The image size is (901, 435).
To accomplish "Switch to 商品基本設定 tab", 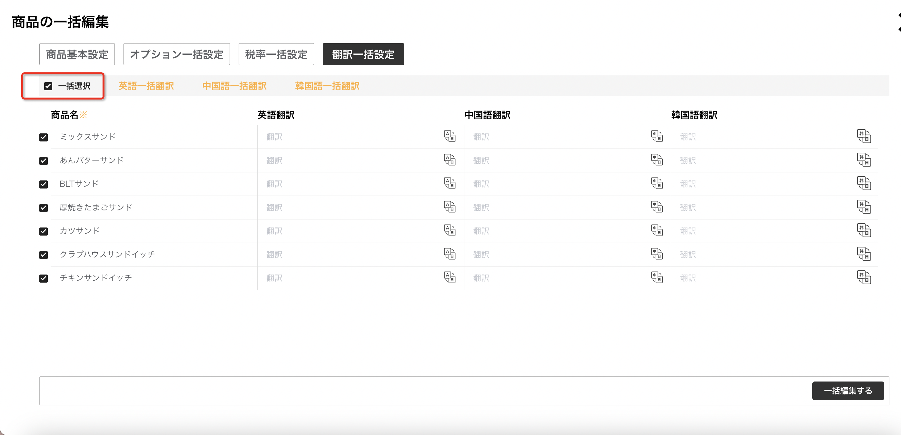I will (x=77, y=54).
